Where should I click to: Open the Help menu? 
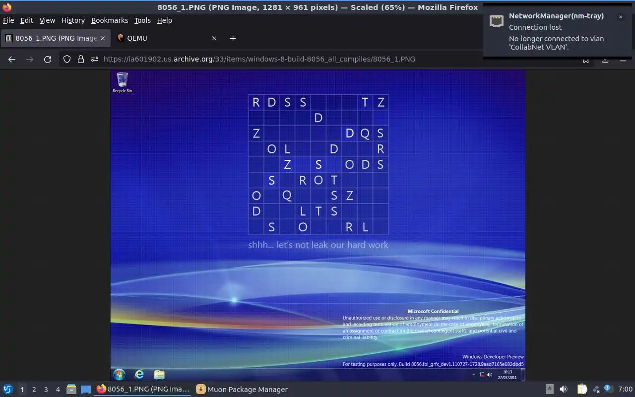coord(164,20)
